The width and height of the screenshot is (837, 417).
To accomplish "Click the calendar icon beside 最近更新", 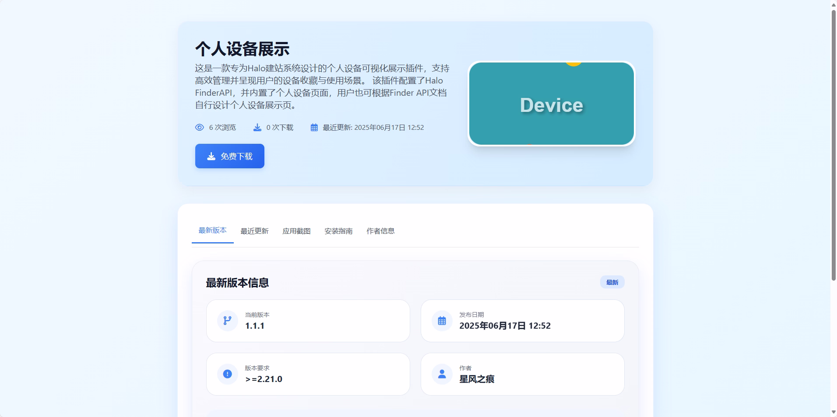I will coord(314,127).
